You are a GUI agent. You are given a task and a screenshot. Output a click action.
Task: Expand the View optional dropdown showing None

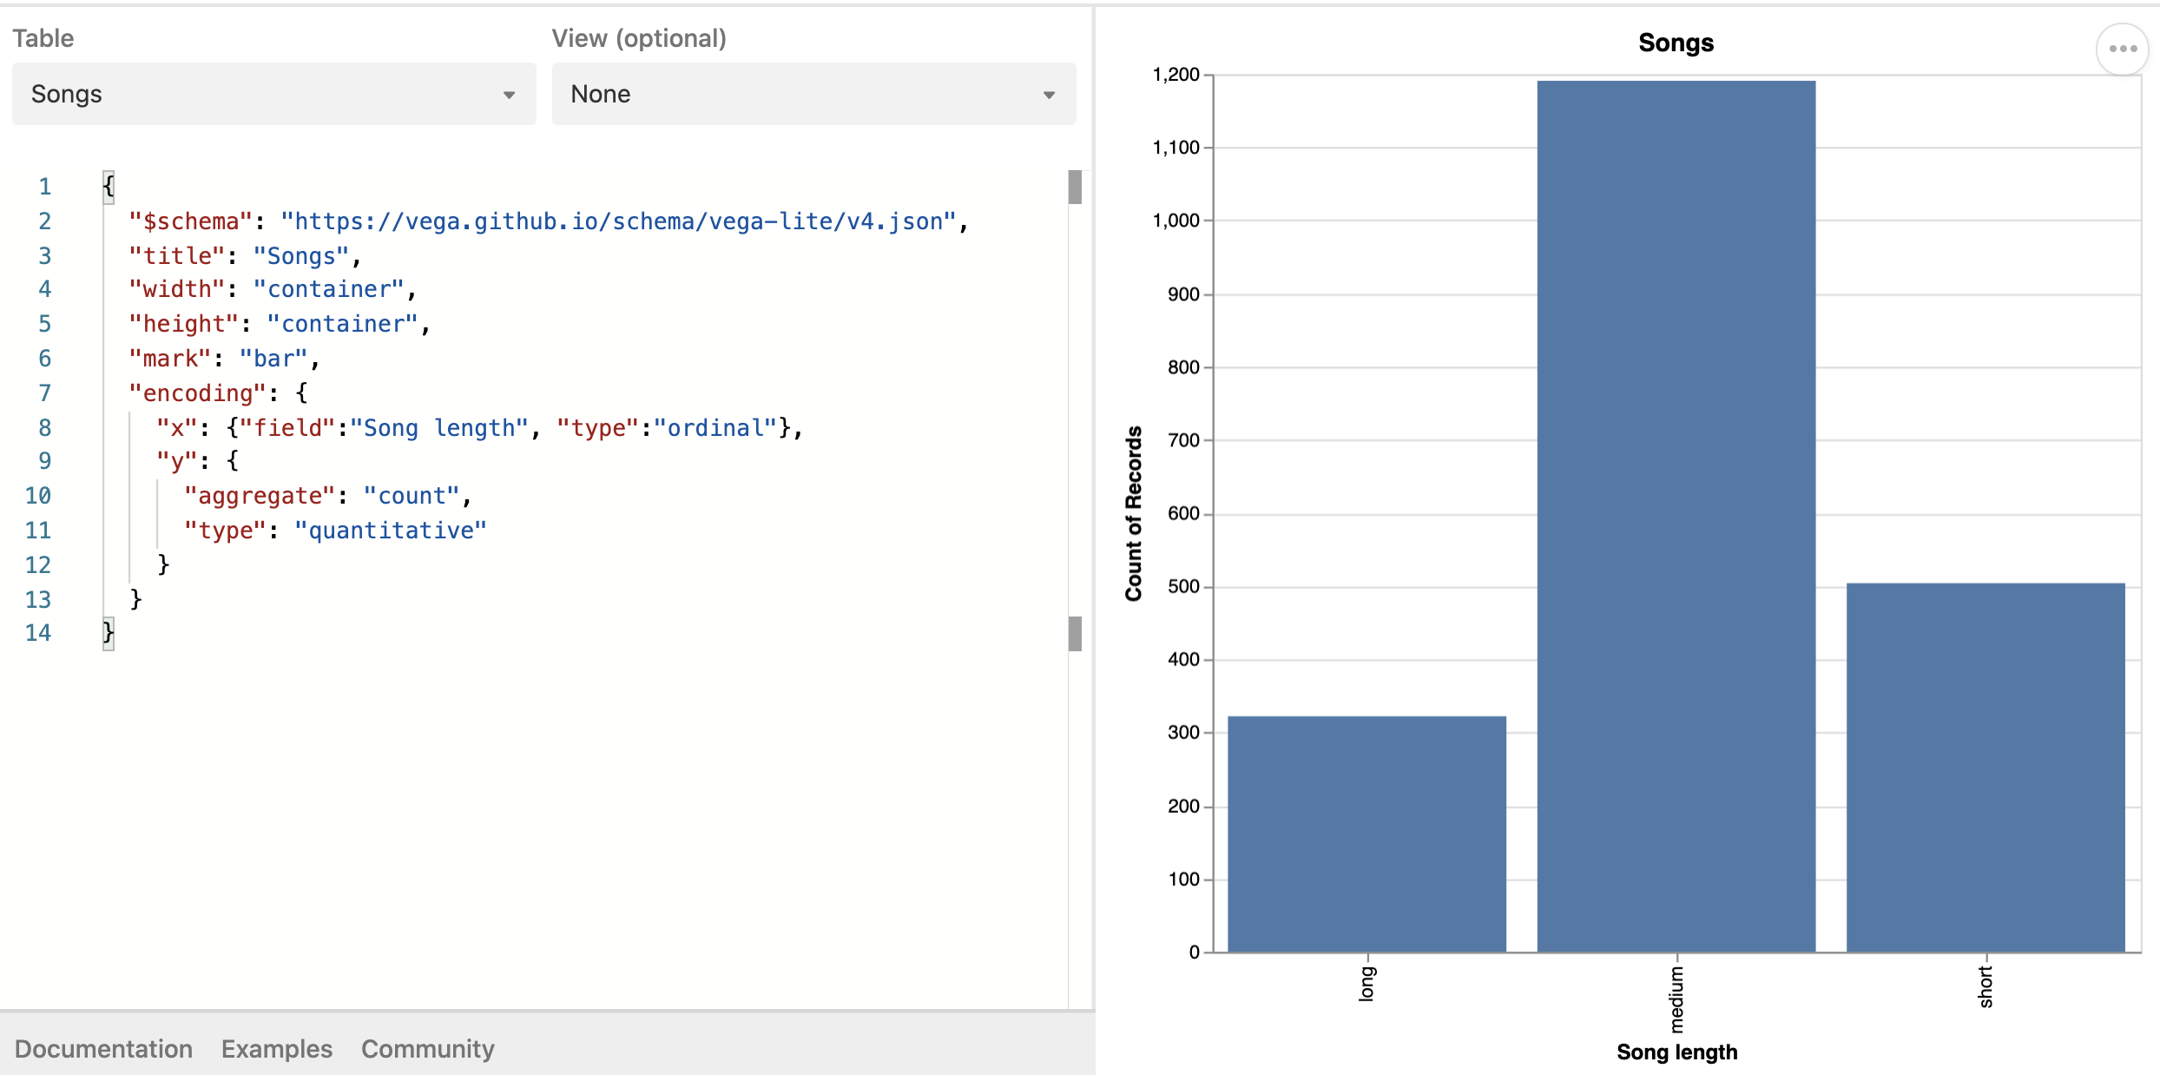pos(813,94)
